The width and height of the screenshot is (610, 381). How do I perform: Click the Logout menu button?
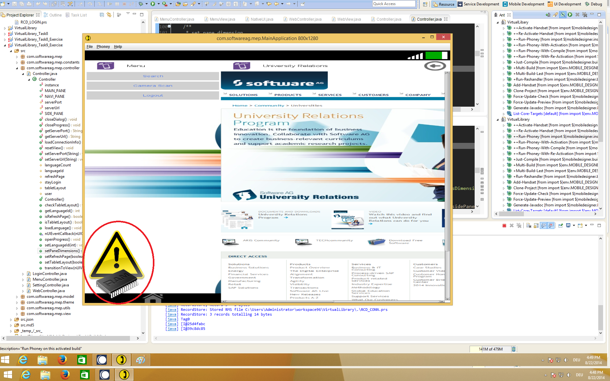(x=153, y=95)
